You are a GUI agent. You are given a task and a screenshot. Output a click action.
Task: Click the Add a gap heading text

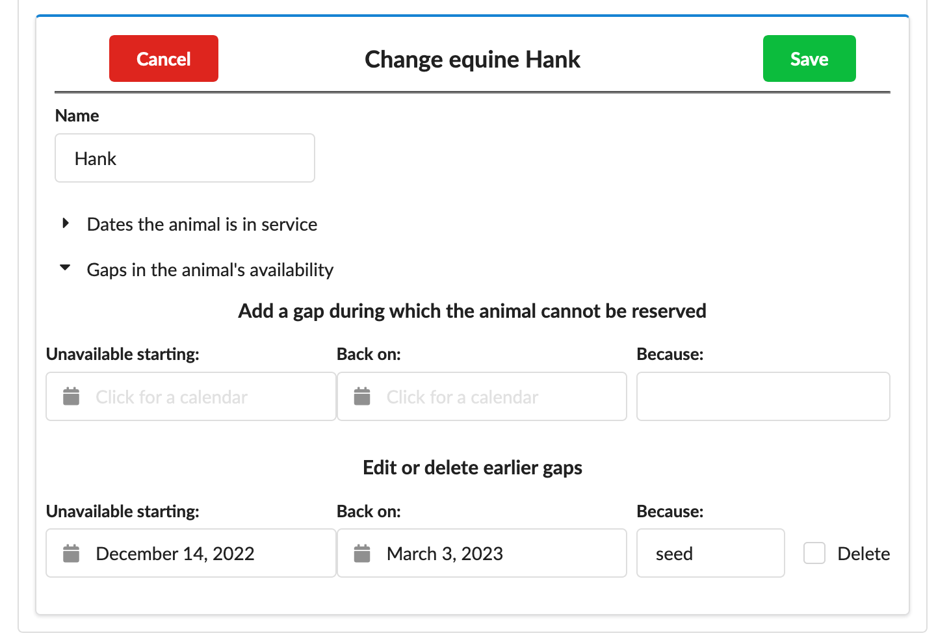(x=473, y=311)
